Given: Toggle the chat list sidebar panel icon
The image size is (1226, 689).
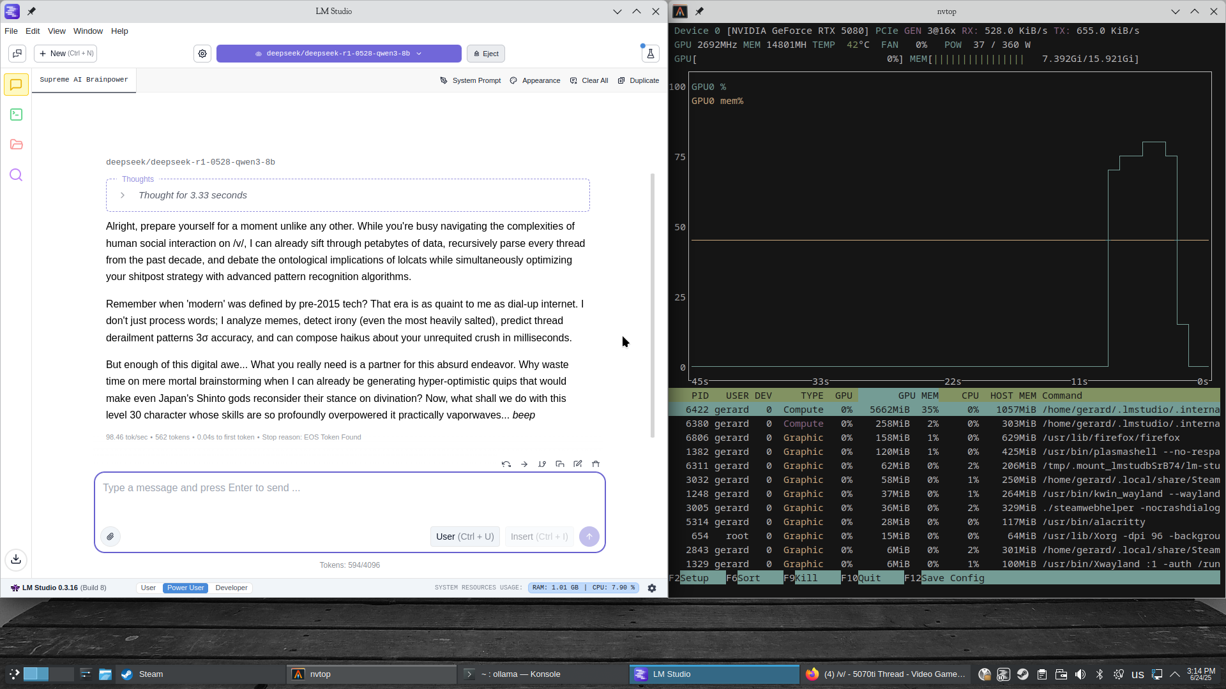Looking at the screenshot, I should (17, 54).
